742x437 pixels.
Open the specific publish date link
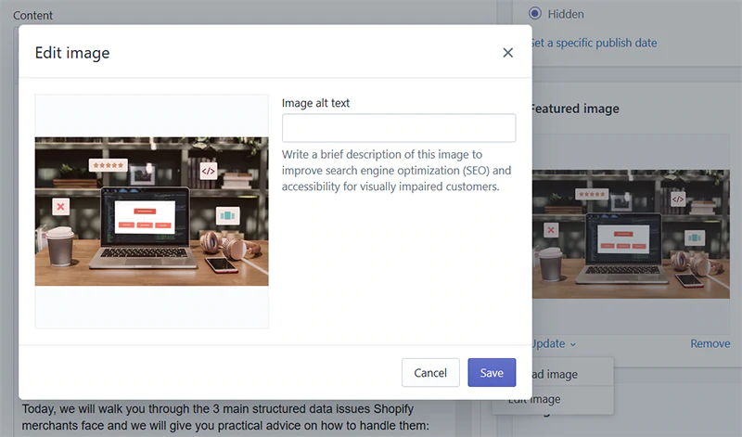pos(595,43)
